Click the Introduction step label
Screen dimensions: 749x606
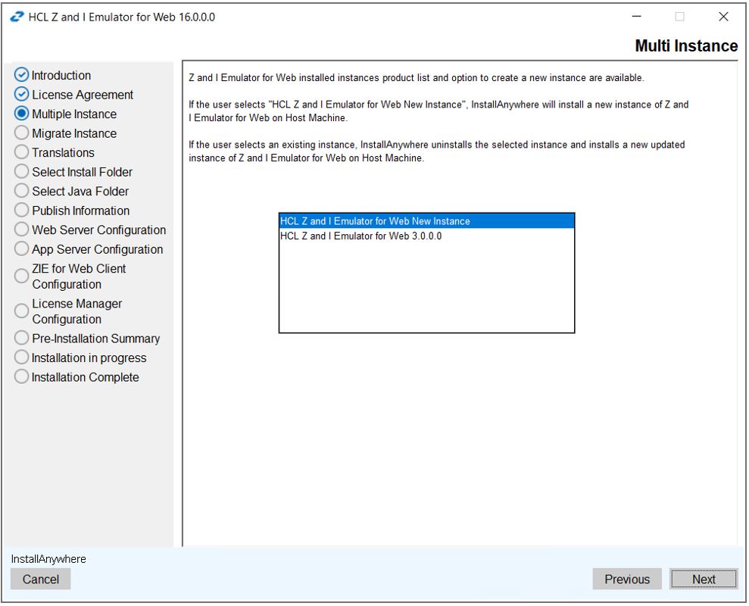pos(61,76)
